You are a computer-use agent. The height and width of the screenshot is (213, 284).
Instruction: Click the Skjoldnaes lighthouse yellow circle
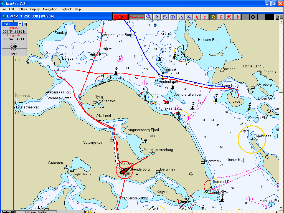tap(252, 139)
